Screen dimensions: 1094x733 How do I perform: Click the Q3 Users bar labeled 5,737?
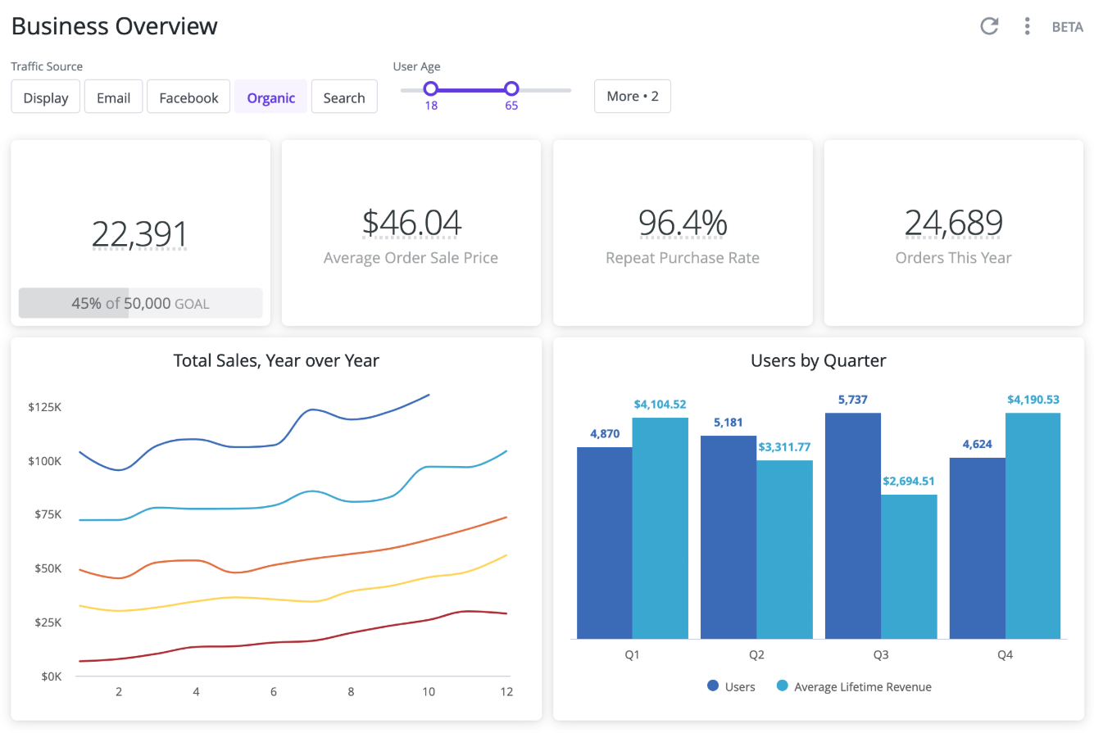[852, 526]
